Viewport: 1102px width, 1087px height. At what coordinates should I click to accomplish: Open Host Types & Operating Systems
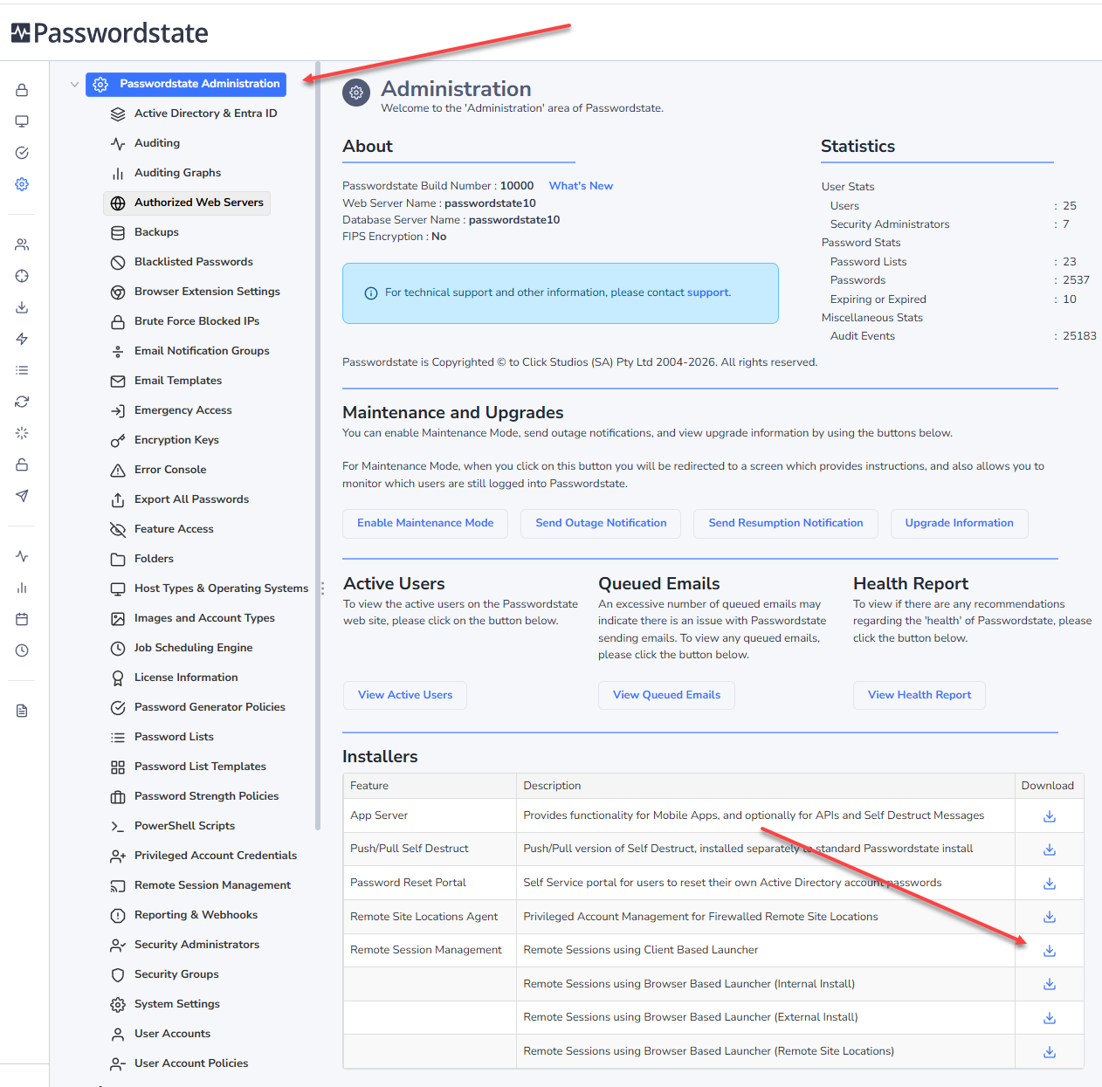pos(210,588)
